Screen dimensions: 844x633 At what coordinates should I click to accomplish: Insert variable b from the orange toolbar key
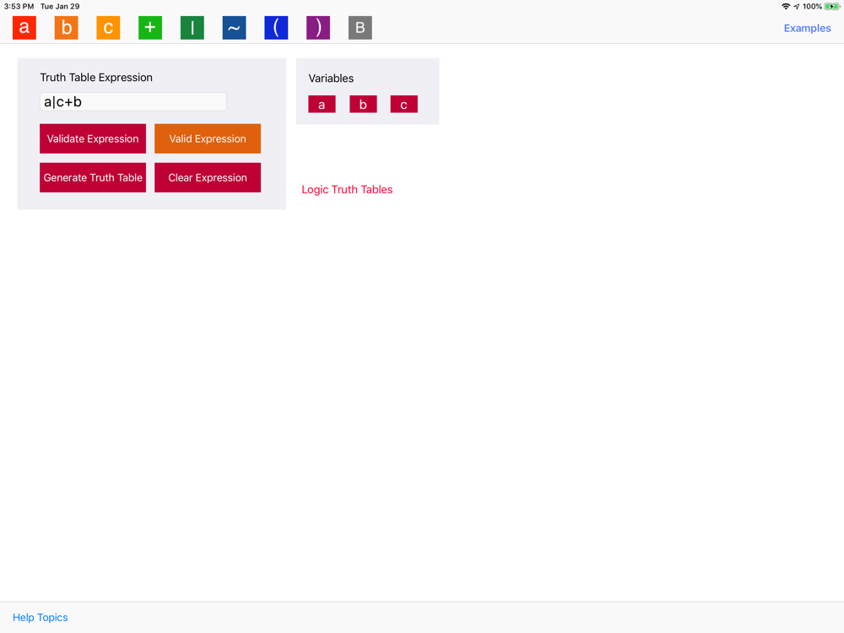point(66,28)
